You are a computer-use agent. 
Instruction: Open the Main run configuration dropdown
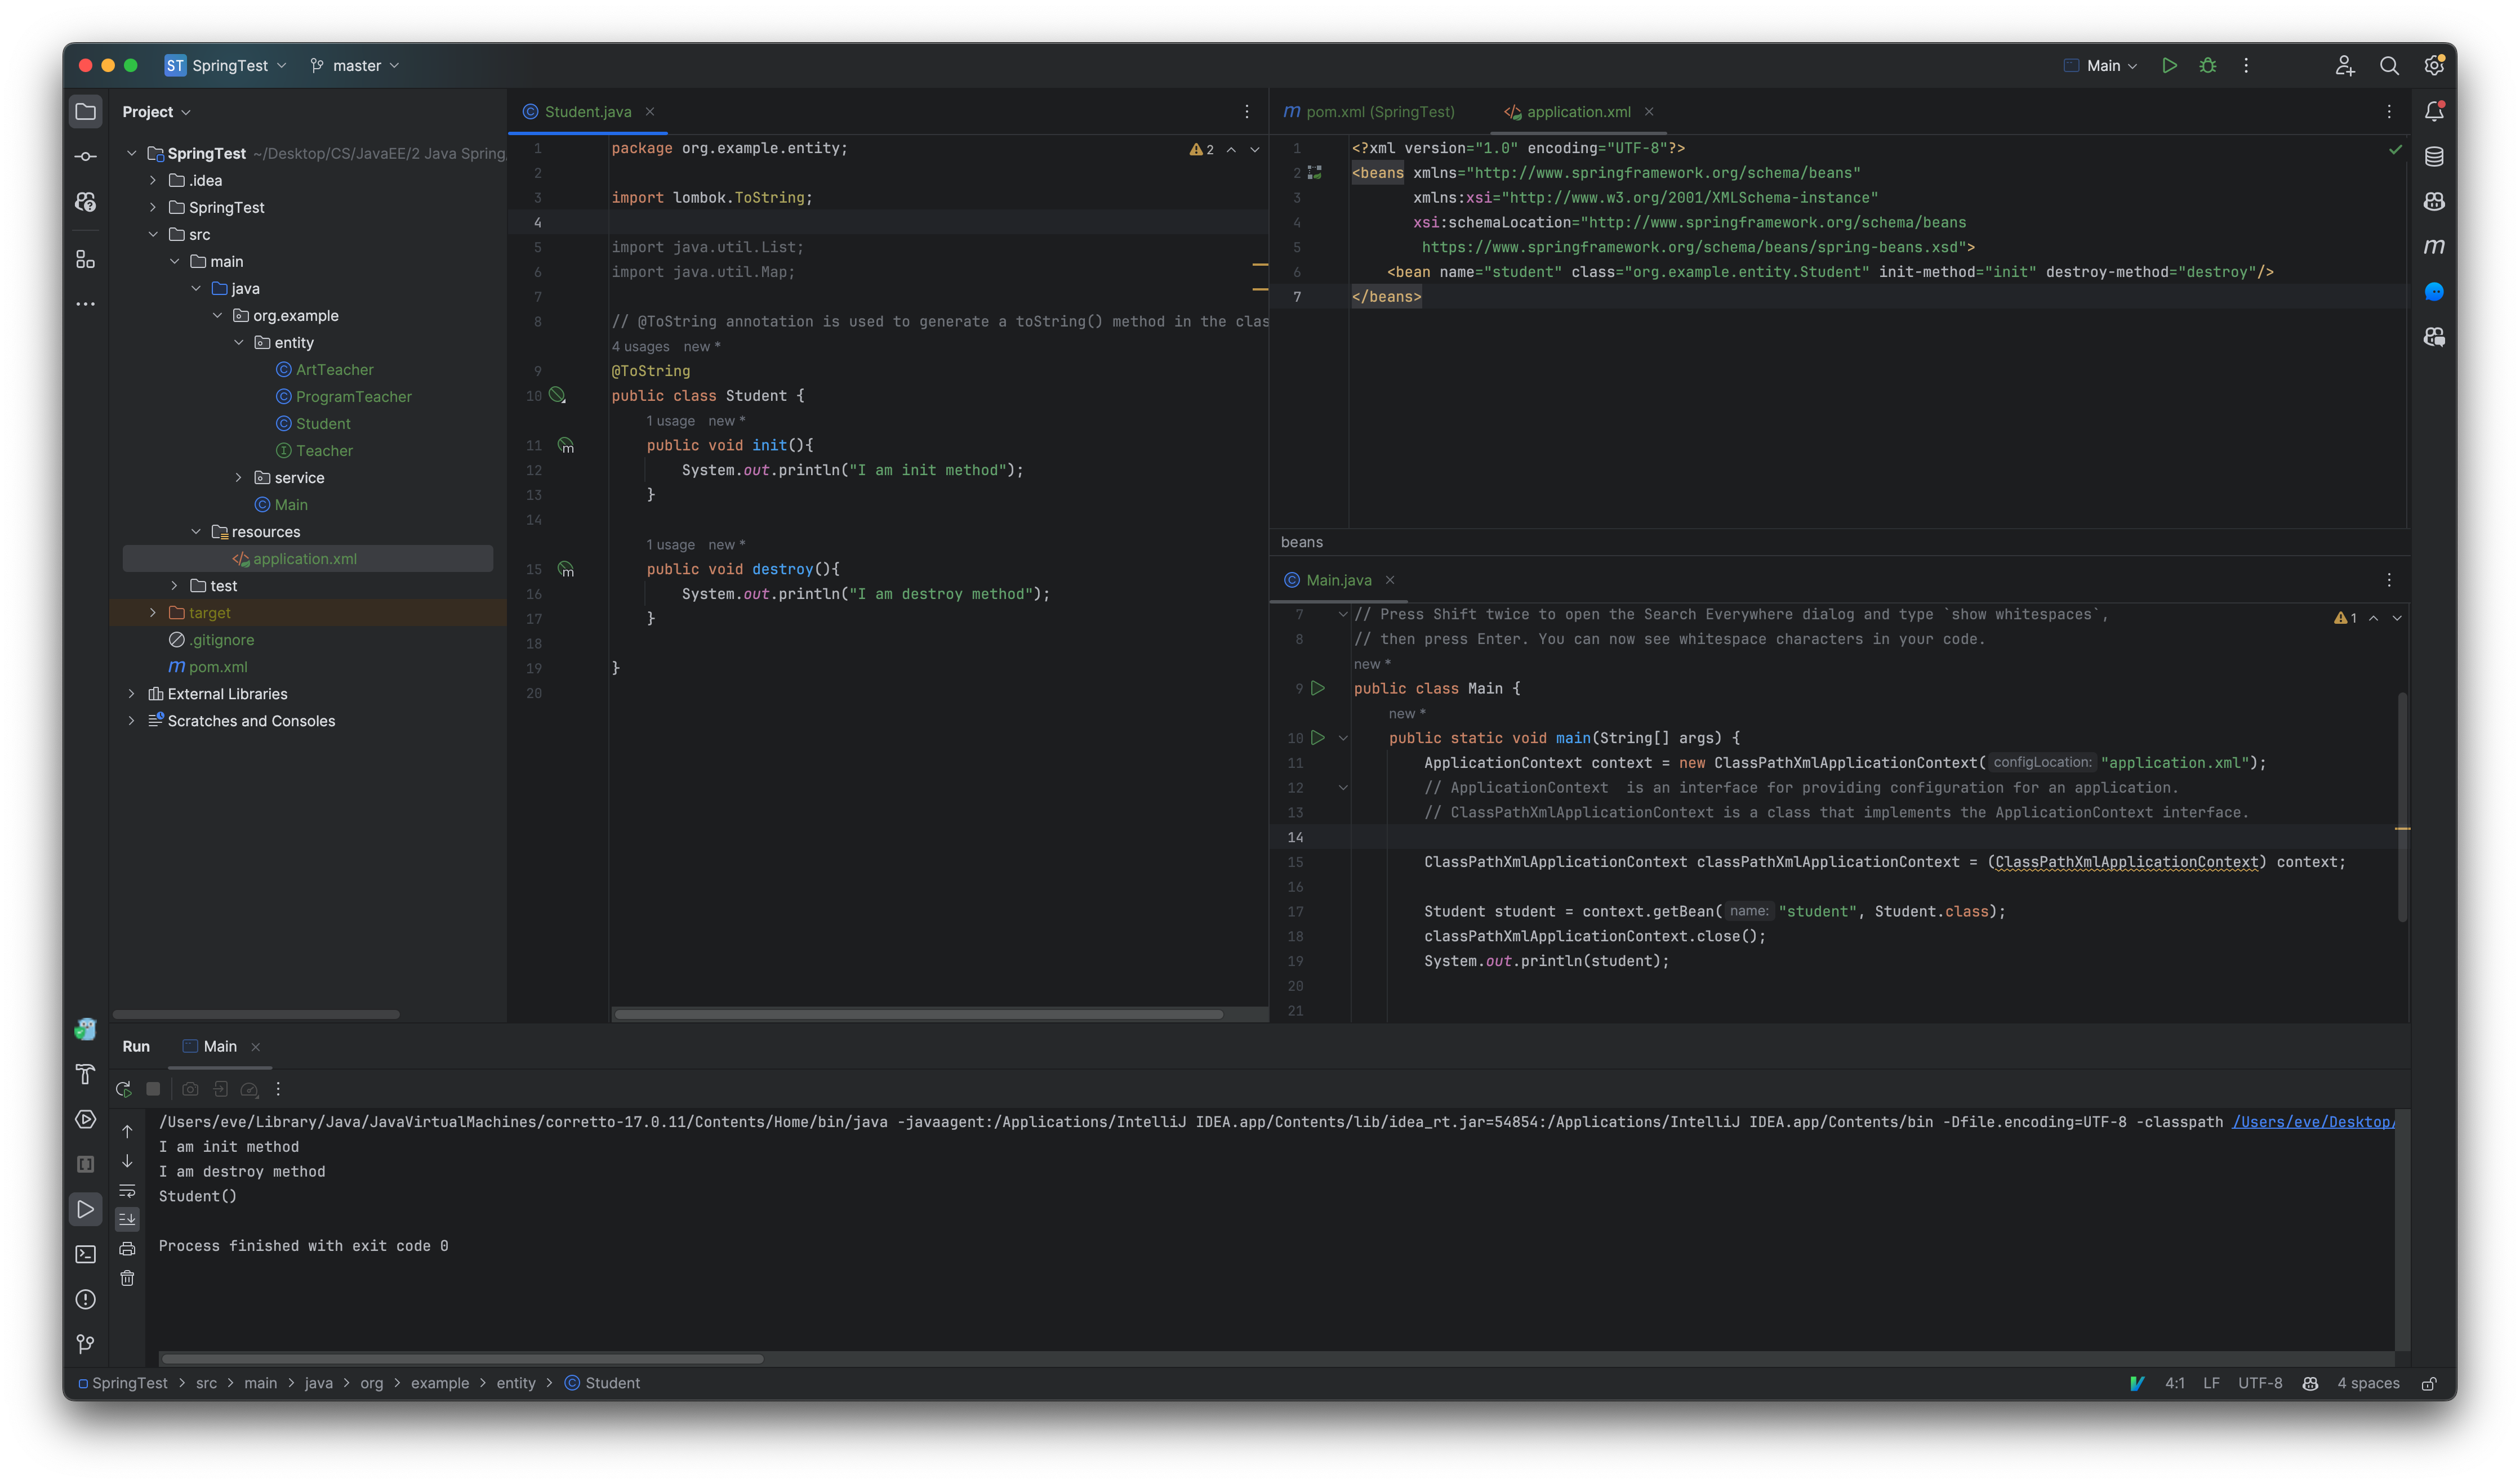pos(2099,65)
